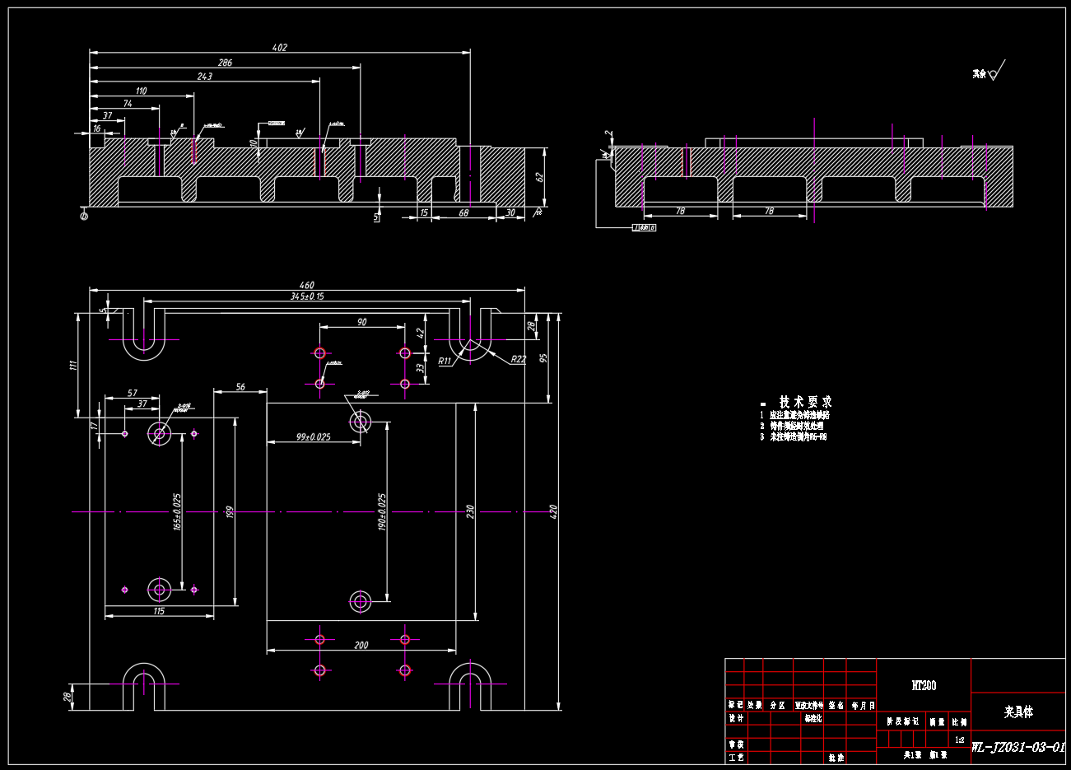
Task: Select the geometric tolerance frame below right section view
Action: 644,227
